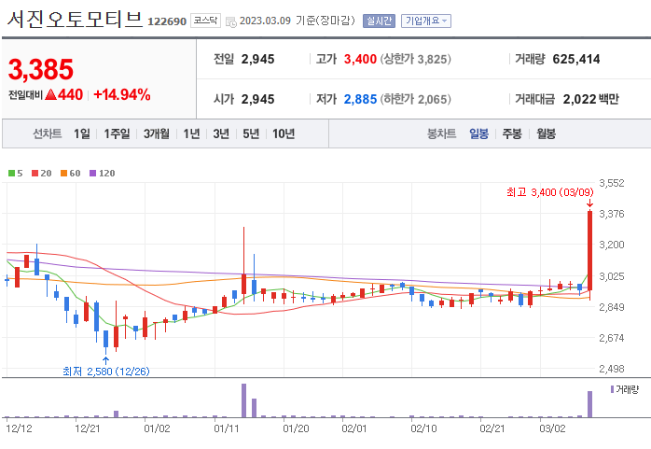Image resolution: width=651 pixels, height=449 pixels.
Task: Switch to 일봉 daily candle chart
Action: pyautogui.click(x=478, y=133)
